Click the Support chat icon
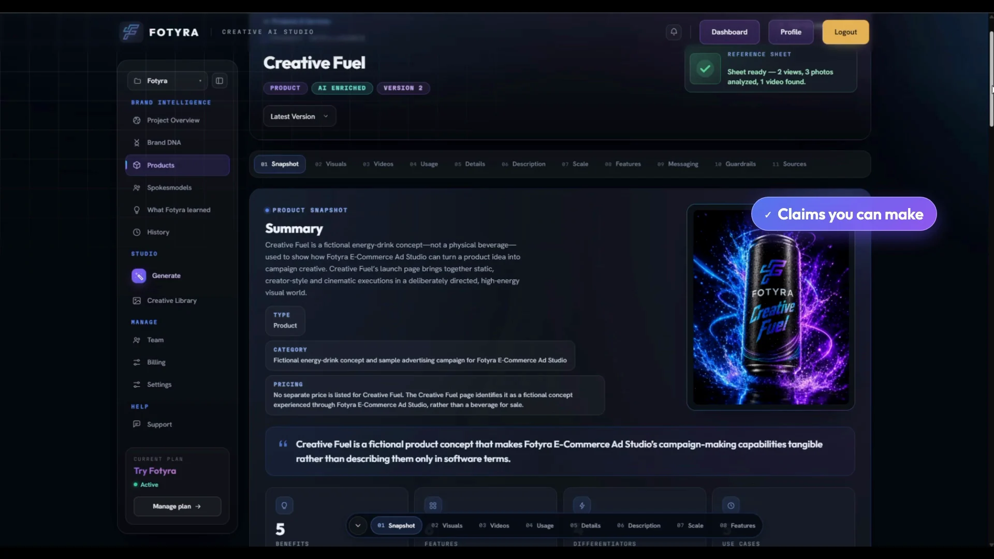Image resolution: width=994 pixels, height=559 pixels. pos(137,424)
